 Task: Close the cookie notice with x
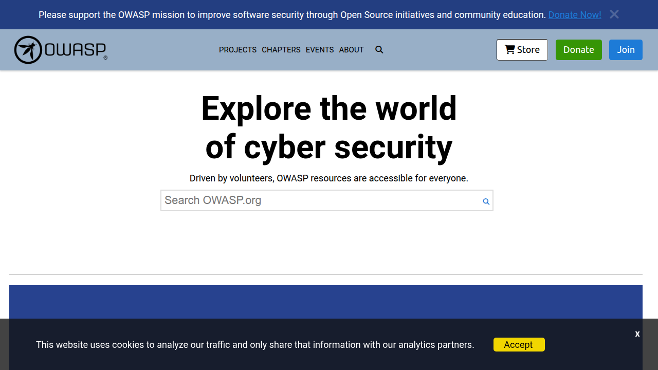637,334
